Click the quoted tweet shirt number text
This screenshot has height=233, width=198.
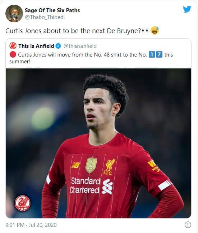click(91, 58)
